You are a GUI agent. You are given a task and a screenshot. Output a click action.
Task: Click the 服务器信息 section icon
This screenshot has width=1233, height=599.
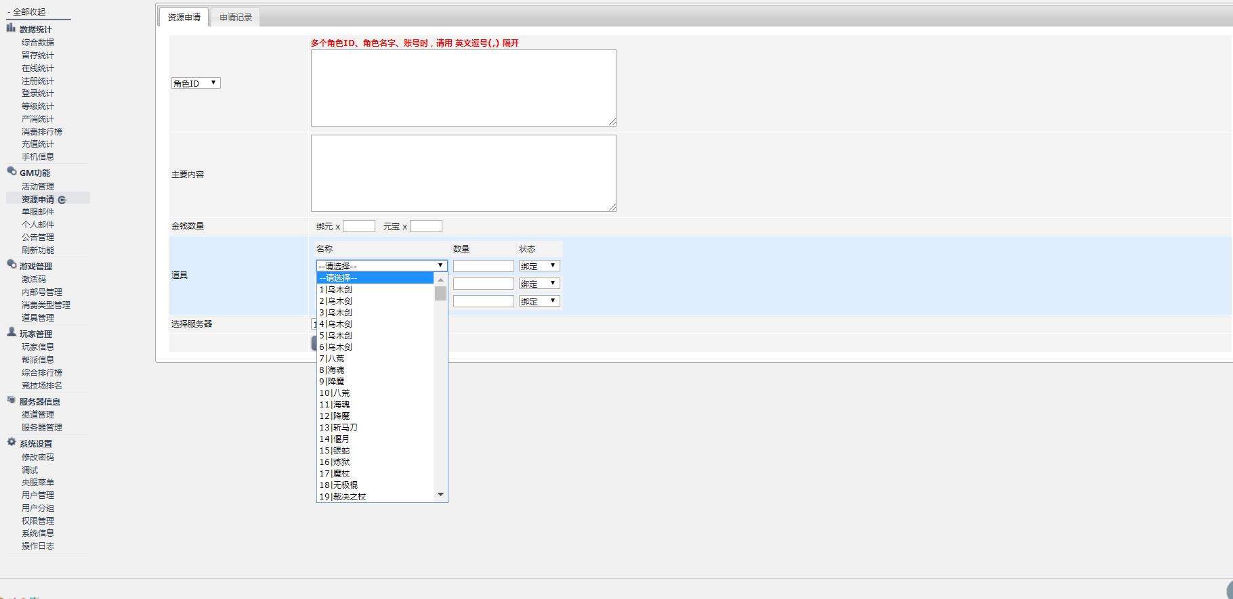(12, 401)
